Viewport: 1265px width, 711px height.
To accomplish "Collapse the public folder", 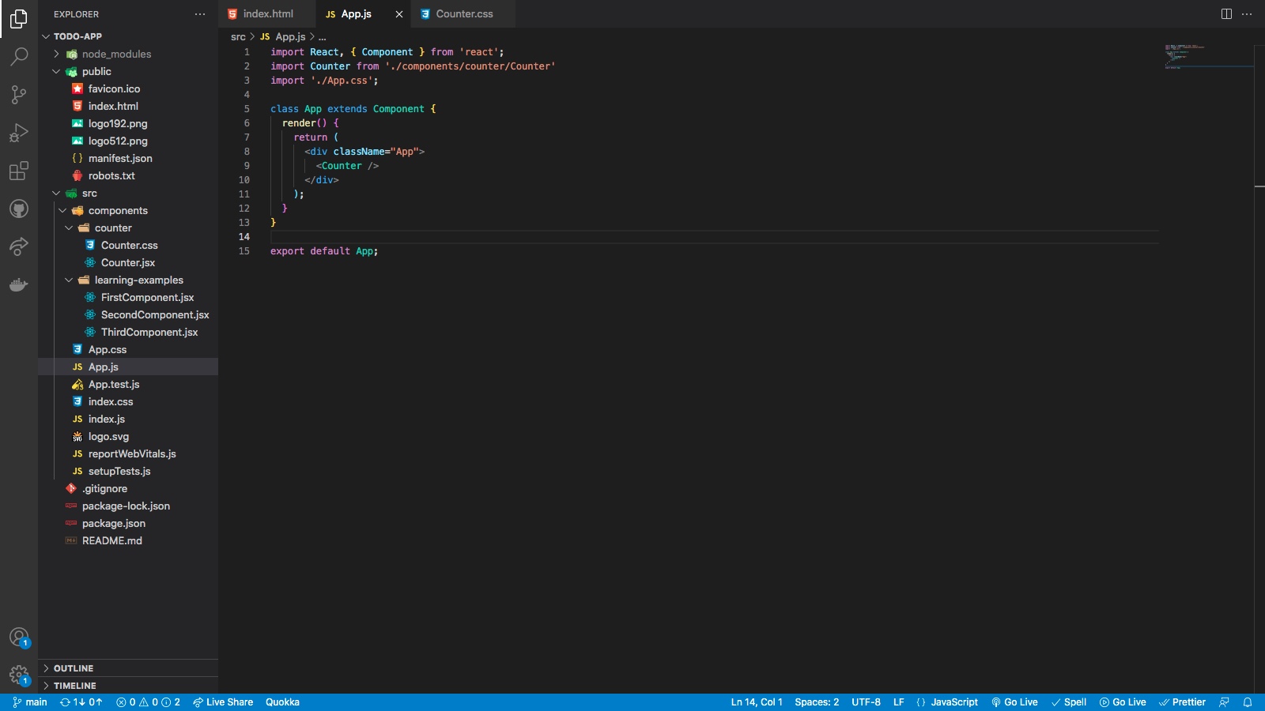I will click(128, 71).
